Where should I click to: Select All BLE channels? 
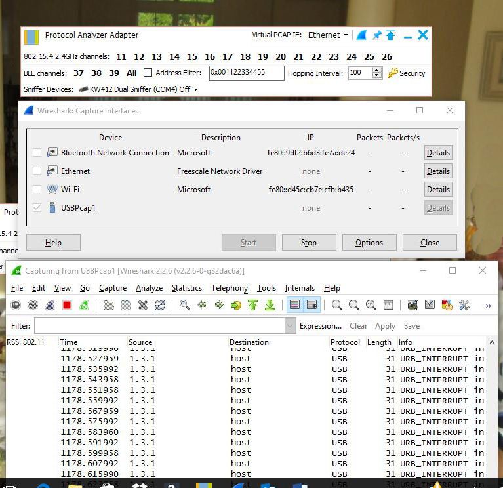coord(132,73)
